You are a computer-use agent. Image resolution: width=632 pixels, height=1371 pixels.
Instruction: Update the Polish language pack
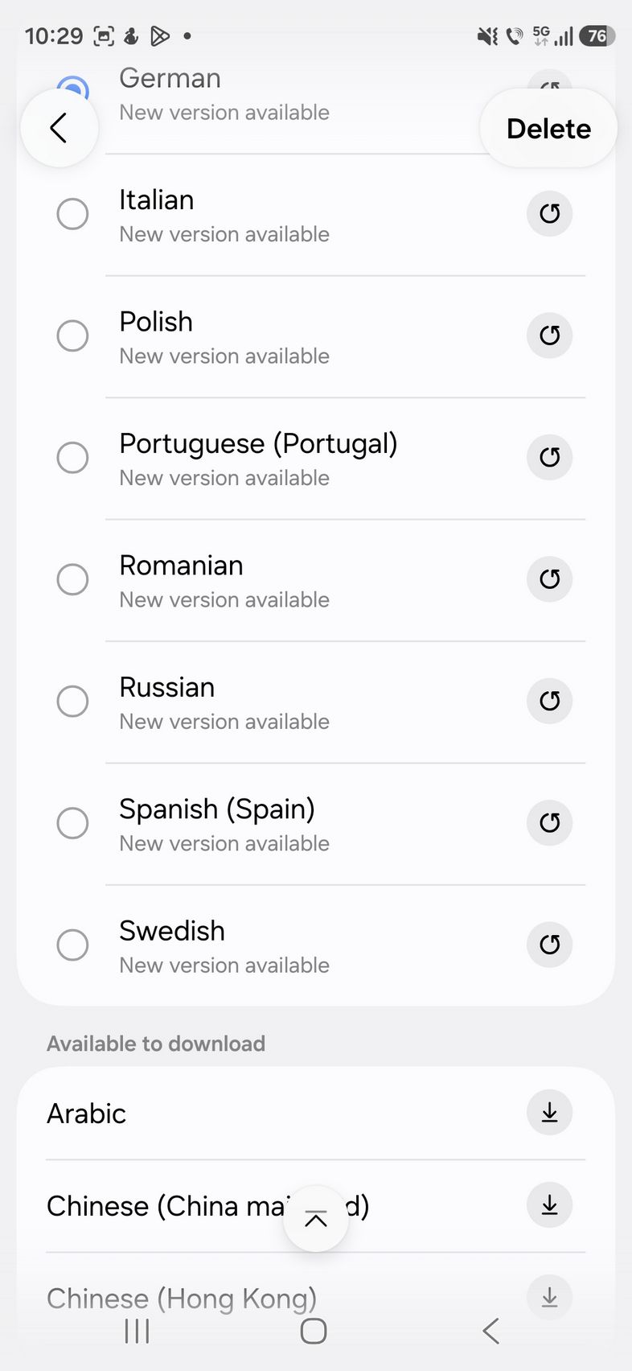(x=549, y=336)
